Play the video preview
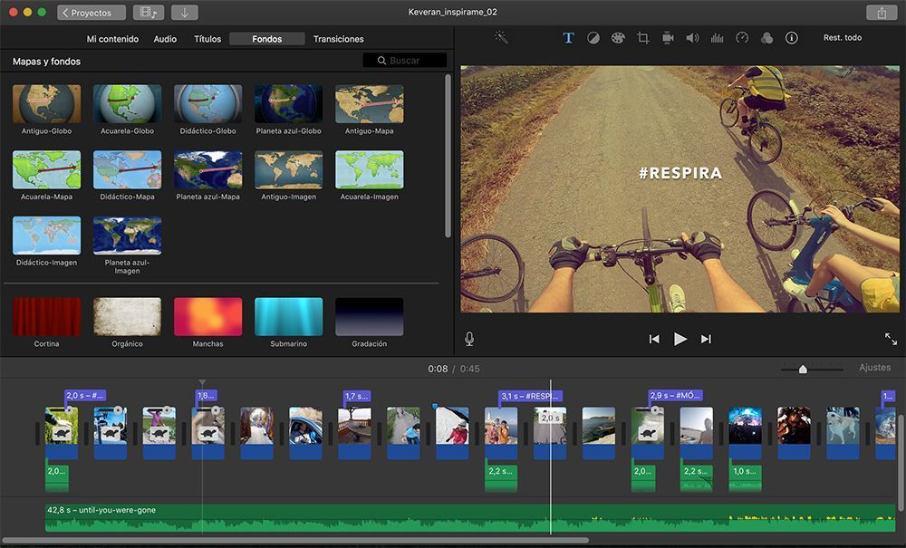 coord(680,339)
